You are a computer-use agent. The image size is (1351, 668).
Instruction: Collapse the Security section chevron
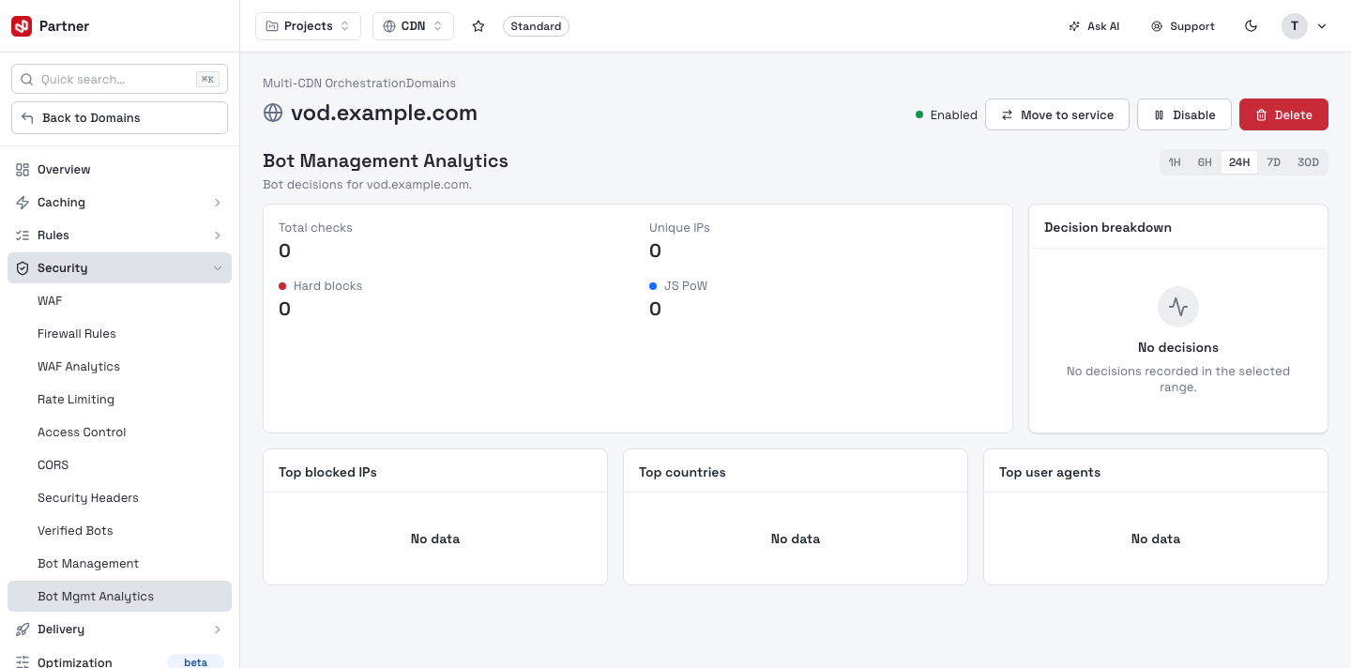[x=218, y=268]
